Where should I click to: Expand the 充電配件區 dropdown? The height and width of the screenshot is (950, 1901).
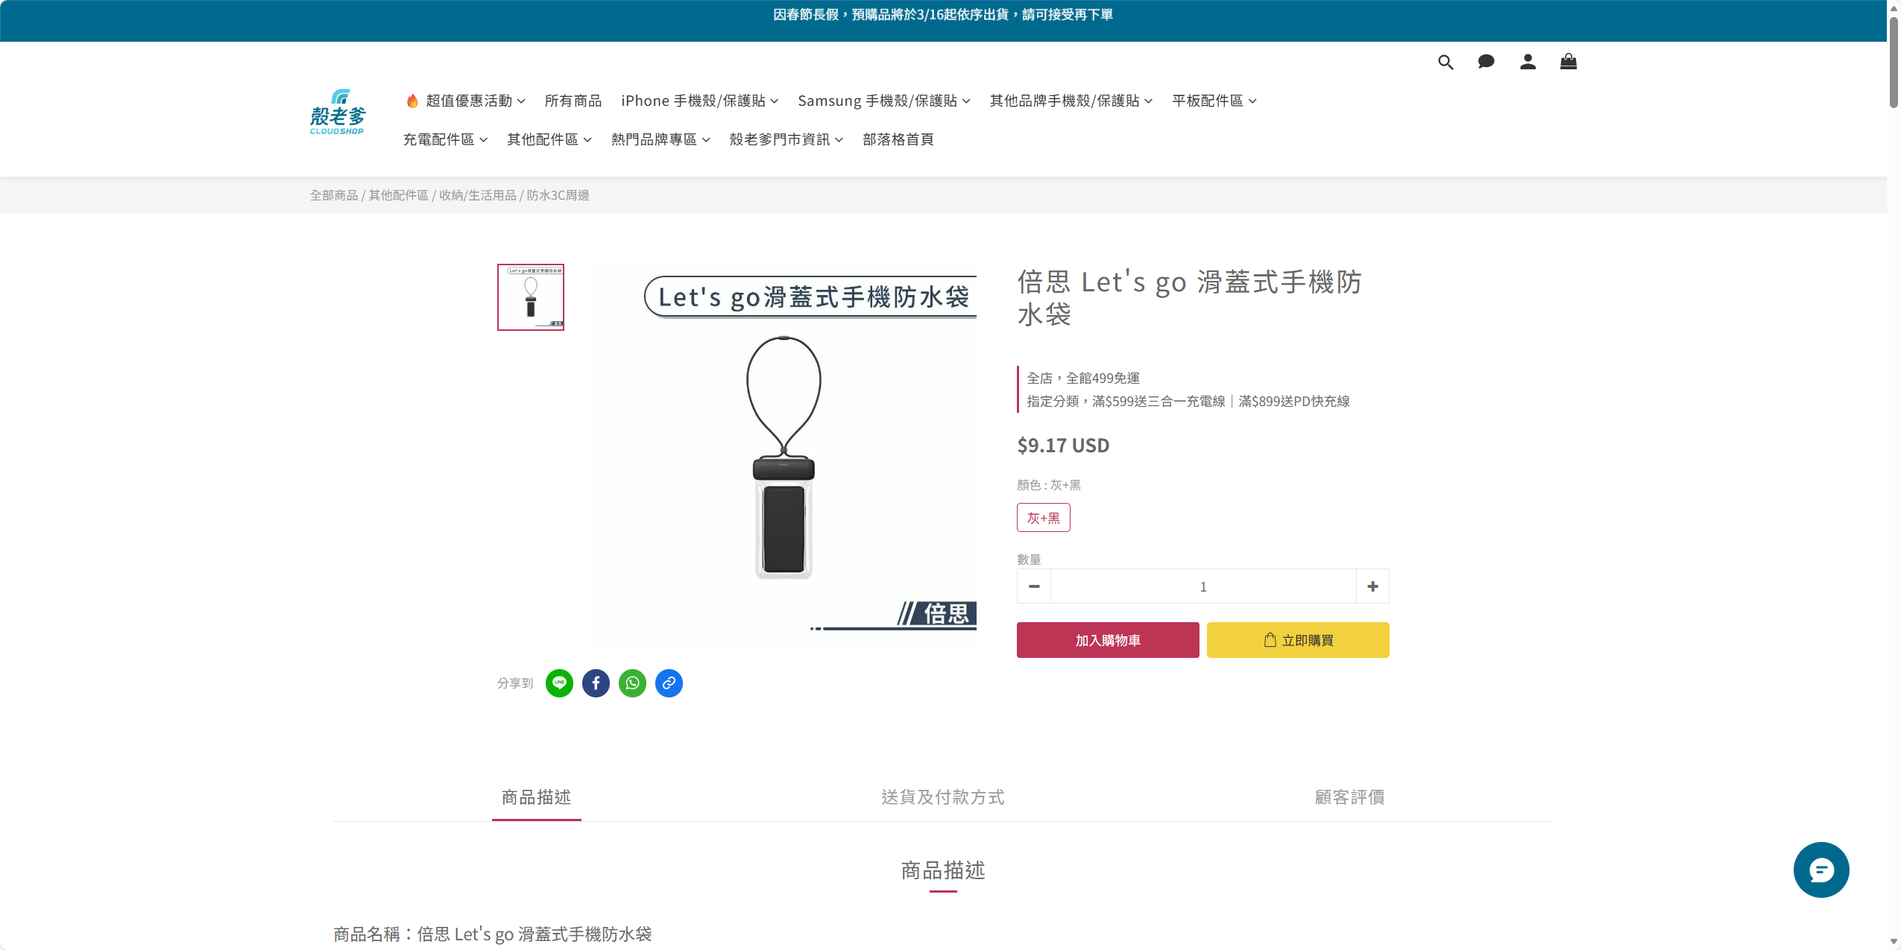pyautogui.click(x=445, y=139)
